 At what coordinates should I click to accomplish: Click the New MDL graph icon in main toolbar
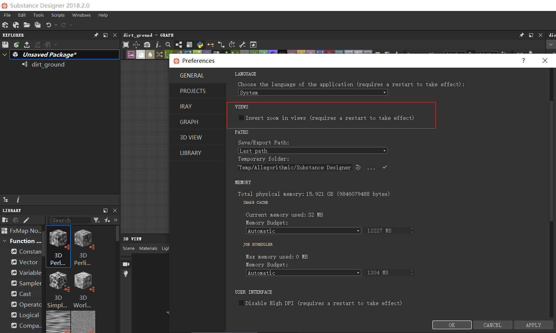pos(16,25)
